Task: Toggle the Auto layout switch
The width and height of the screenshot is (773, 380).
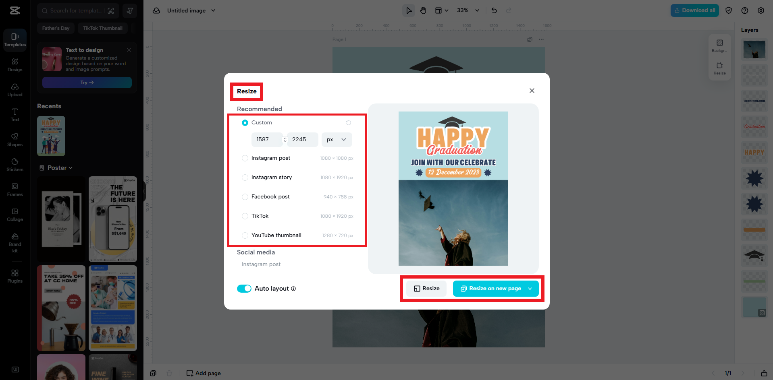Action: click(x=244, y=289)
